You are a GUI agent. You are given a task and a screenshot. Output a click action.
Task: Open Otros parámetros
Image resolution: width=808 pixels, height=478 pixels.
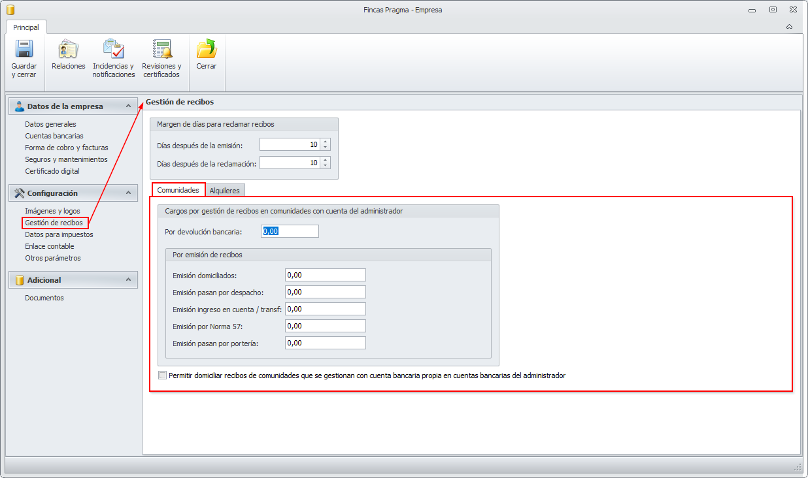point(53,258)
